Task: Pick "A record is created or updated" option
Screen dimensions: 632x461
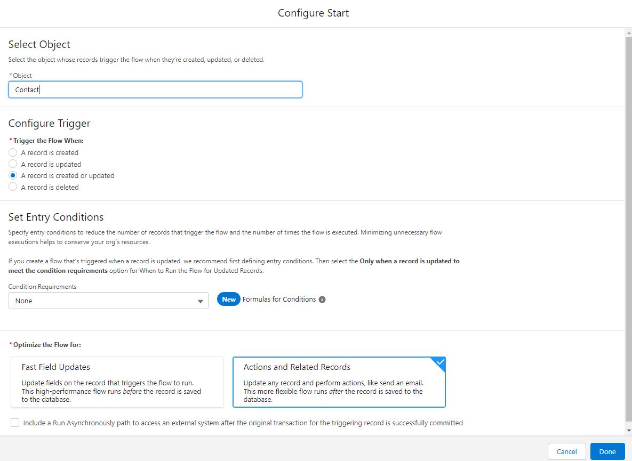Action: click(13, 175)
